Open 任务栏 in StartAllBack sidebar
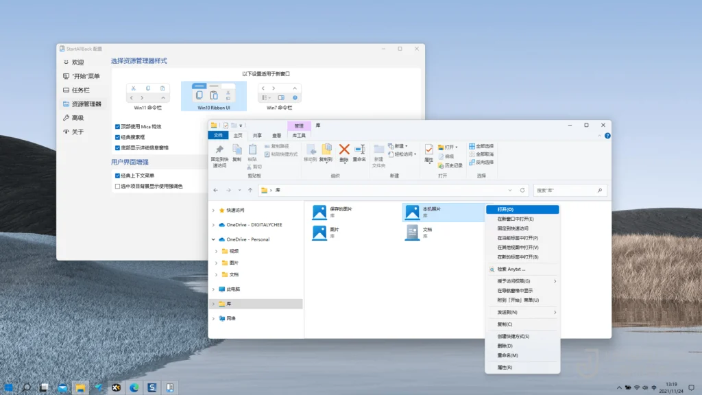Screen dimensions: 702x395 point(82,90)
